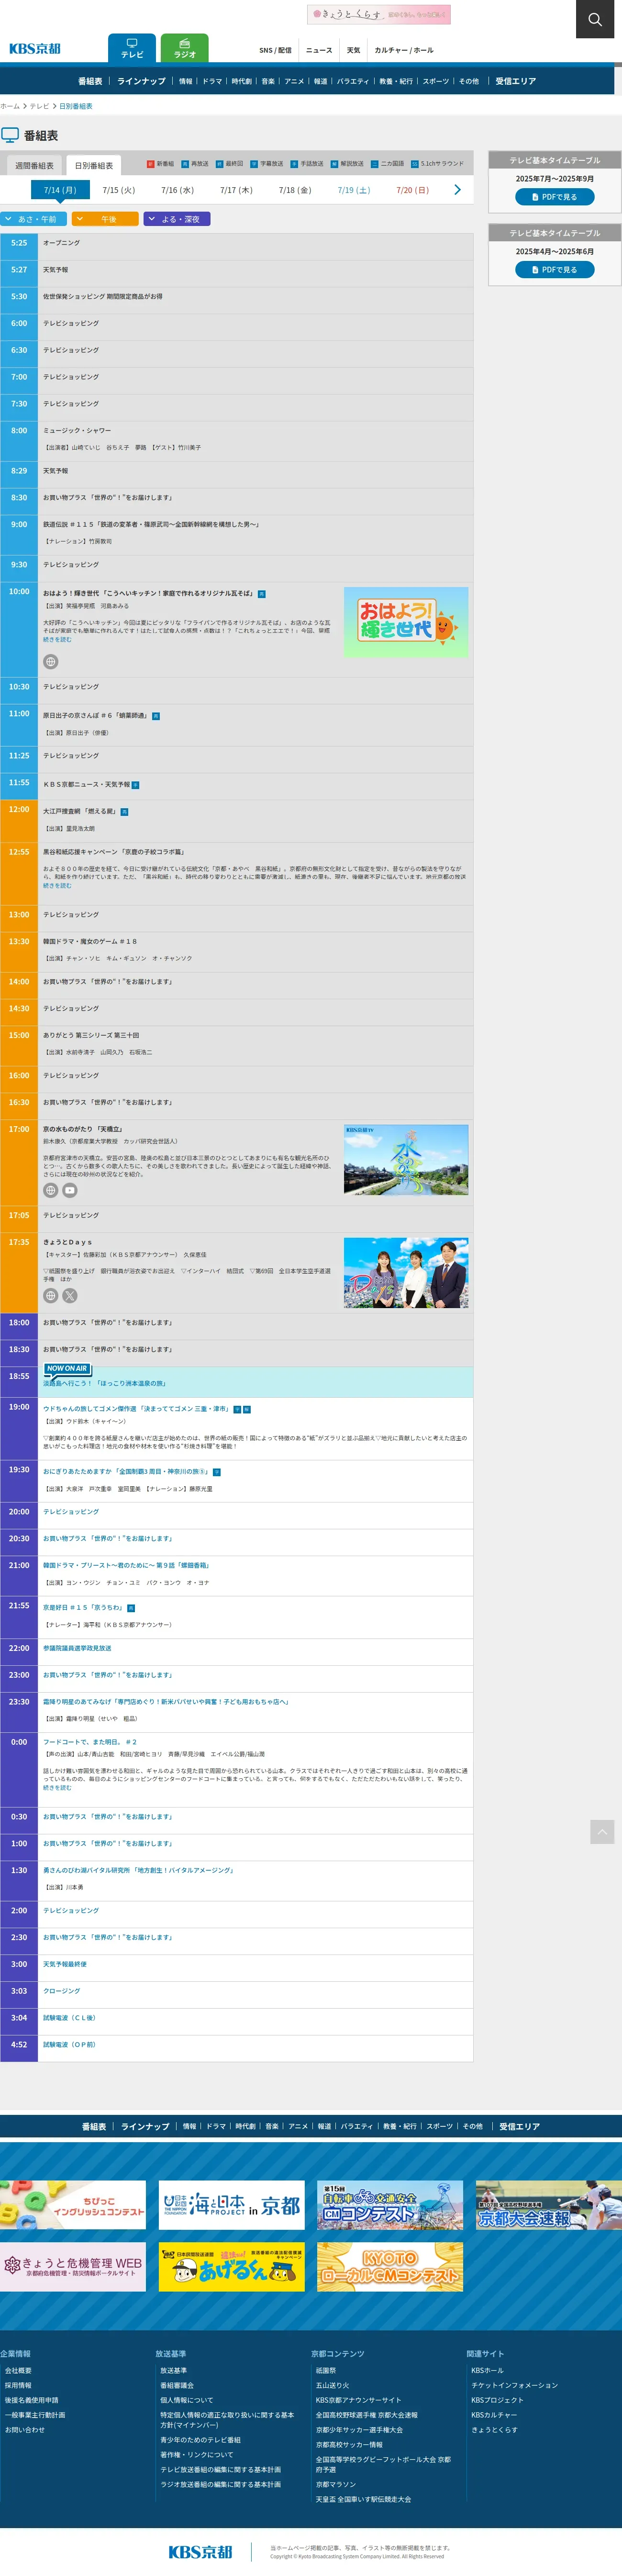Open スポーツ in the top blue navigation
622x2576 pixels.
pyautogui.click(x=435, y=81)
